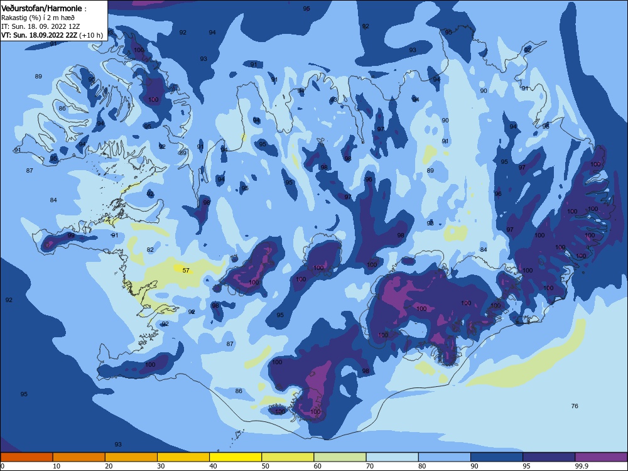Click the dark blue 90–95 legend swatch

[x=497, y=457]
